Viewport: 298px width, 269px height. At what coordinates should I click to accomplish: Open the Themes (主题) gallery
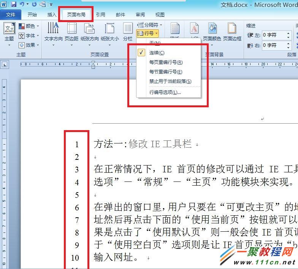coord(9,34)
